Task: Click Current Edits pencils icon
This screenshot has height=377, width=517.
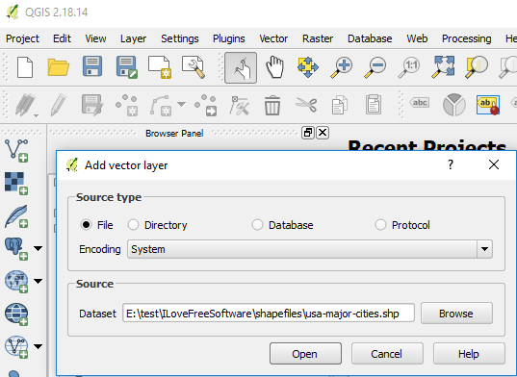Action: coord(25,105)
